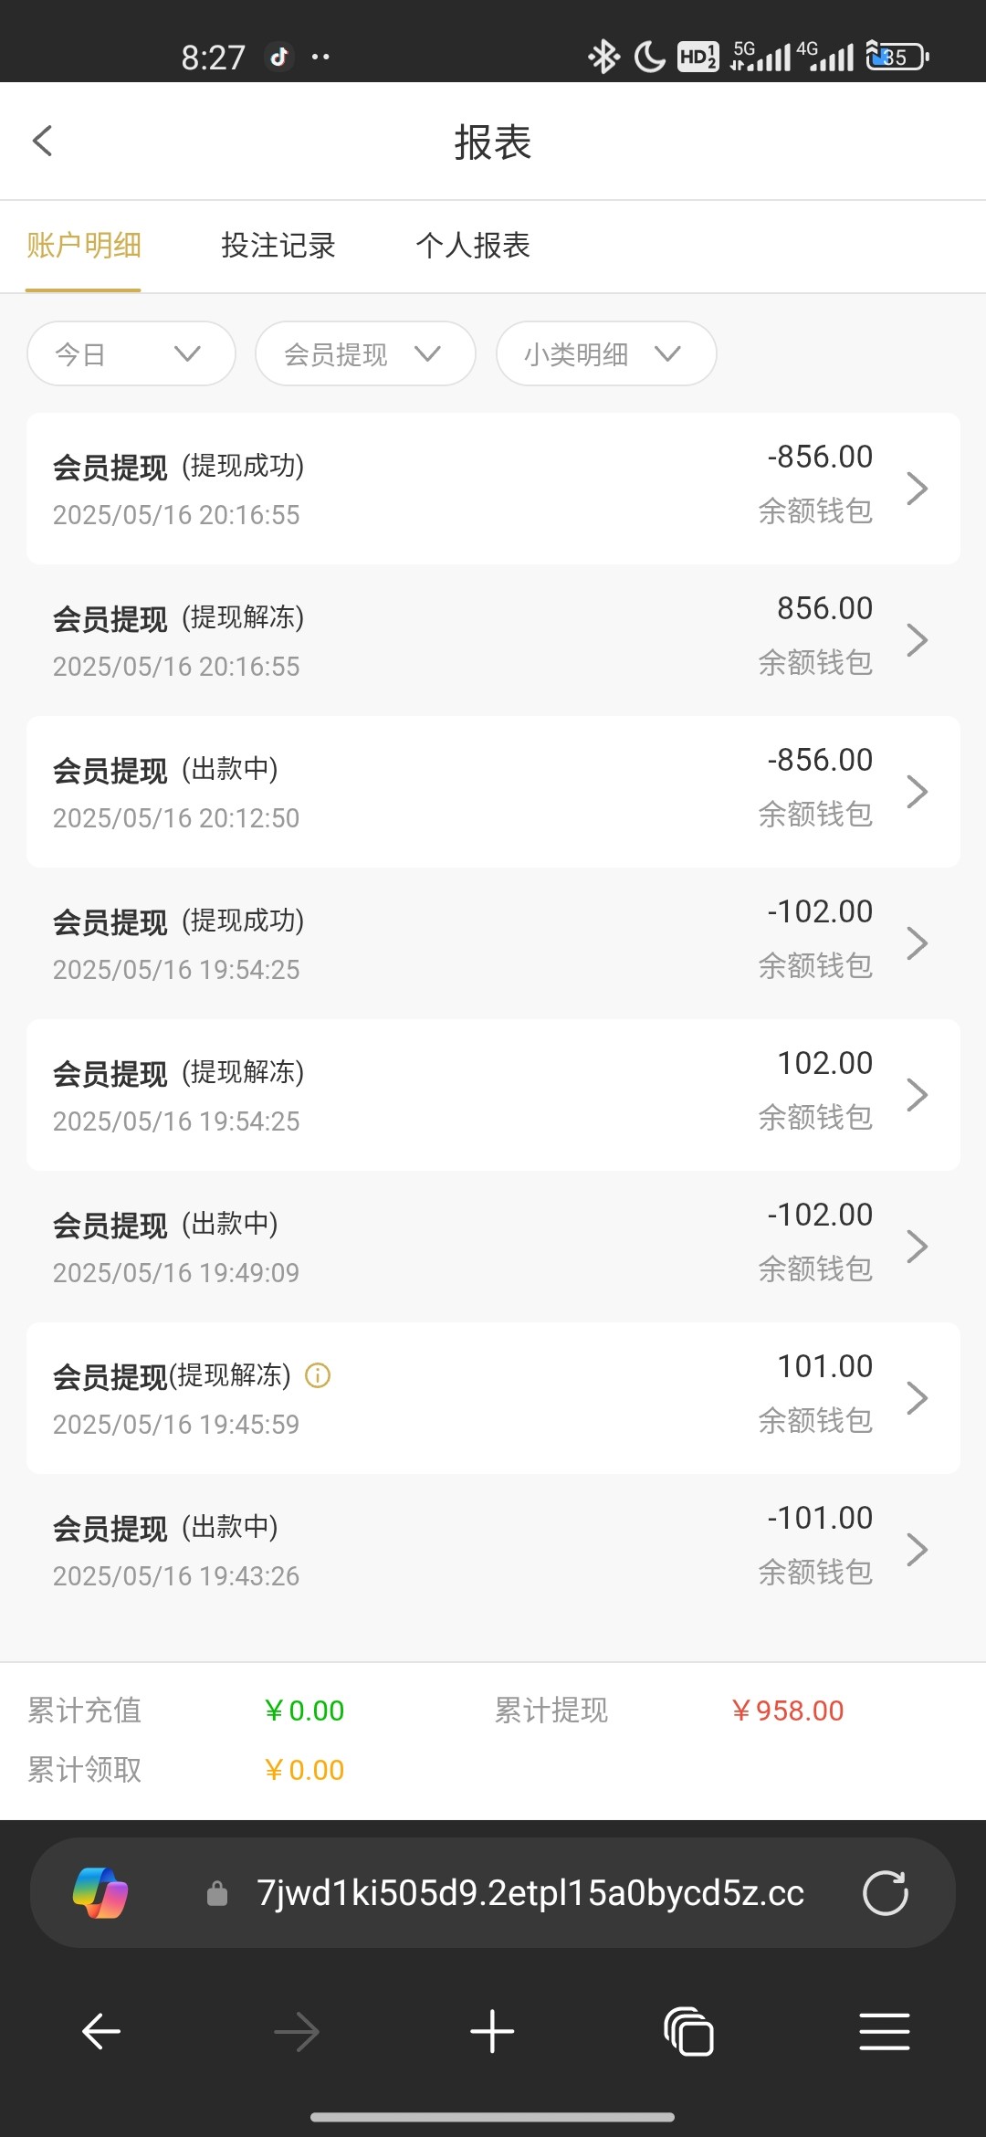Expand the 今日 date dropdown
Image resolution: width=986 pixels, height=2137 pixels.
[131, 353]
